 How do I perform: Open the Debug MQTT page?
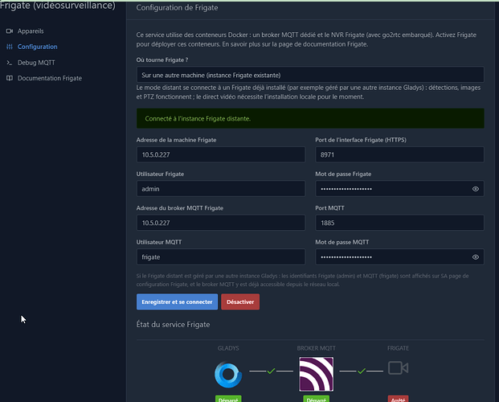pyautogui.click(x=36, y=63)
